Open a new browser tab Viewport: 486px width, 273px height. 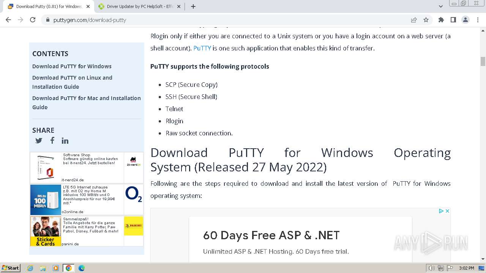[x=193, y=6]
